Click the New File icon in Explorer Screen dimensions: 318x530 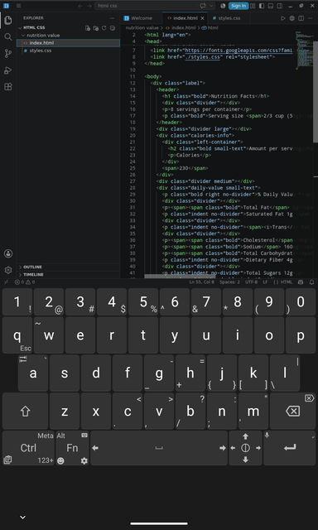pos(88,27)
